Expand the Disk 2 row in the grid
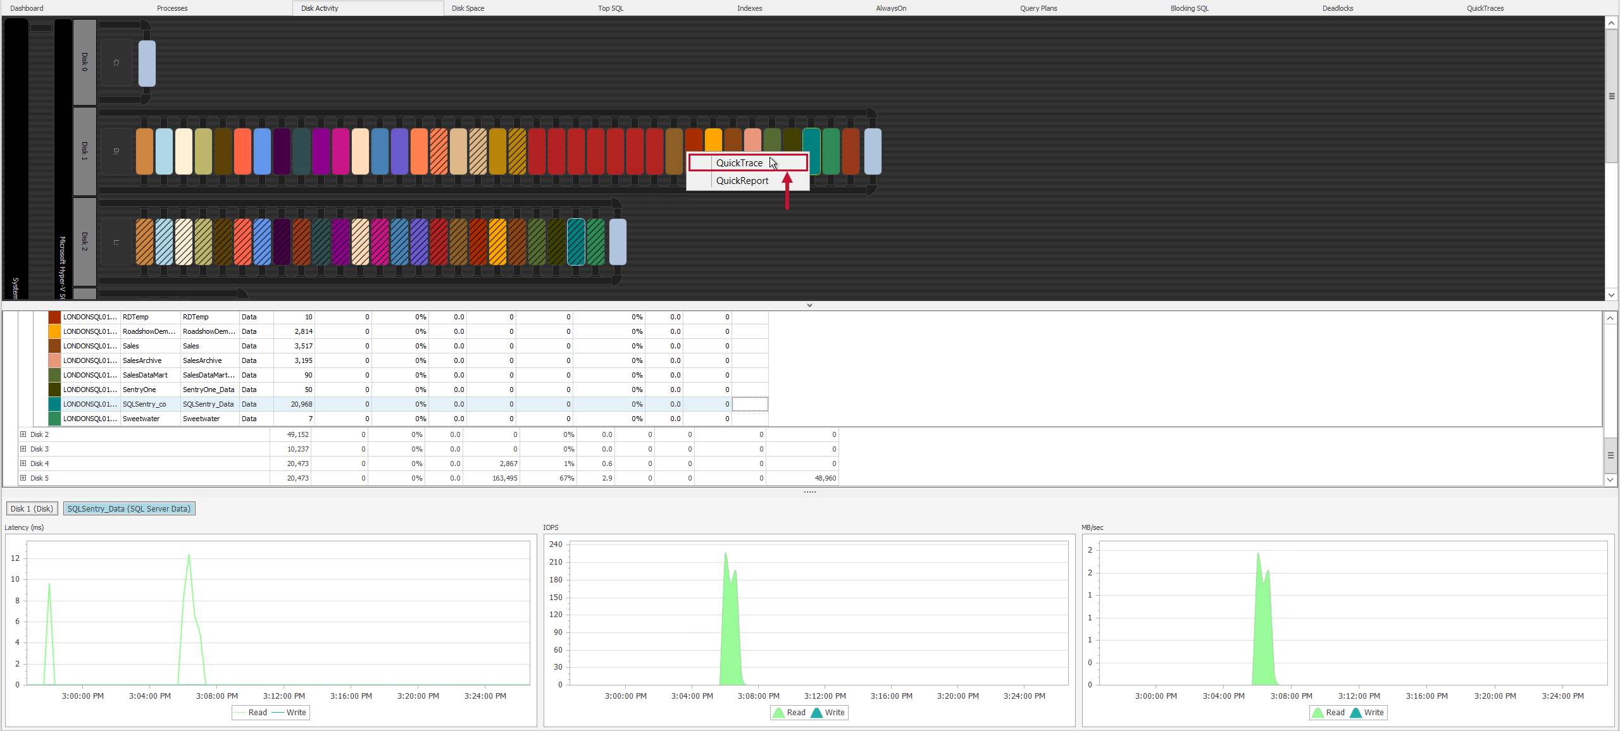Viewport: 1620px width, 731px height. point(23,434)
